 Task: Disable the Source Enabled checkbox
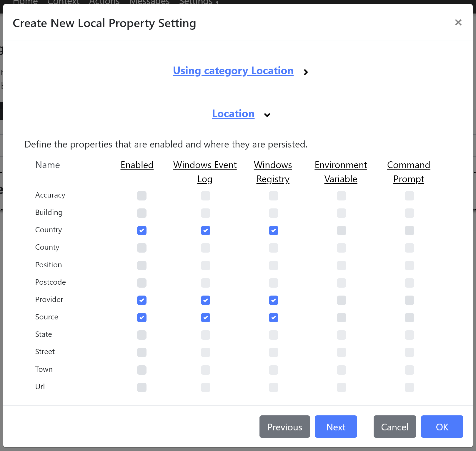(x=142, y=317)
